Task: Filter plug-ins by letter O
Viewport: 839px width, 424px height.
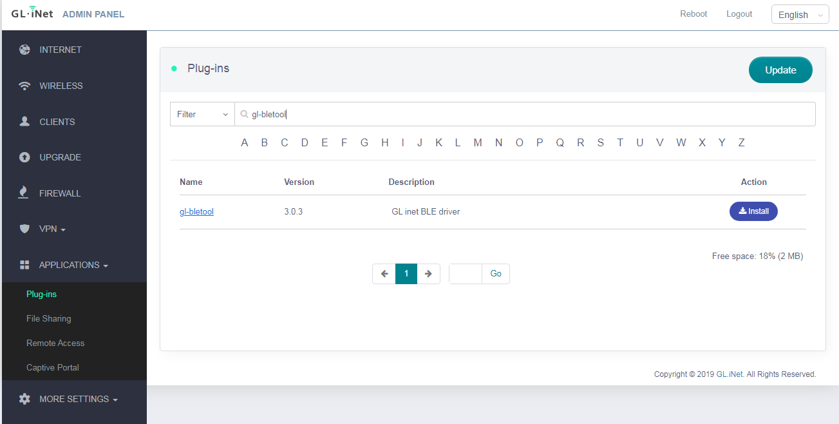Action: click(x=520, y=142)
